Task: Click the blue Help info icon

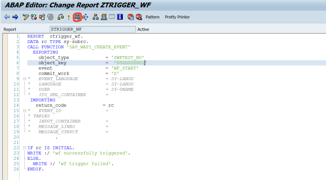Action: [x=120, y=17]
